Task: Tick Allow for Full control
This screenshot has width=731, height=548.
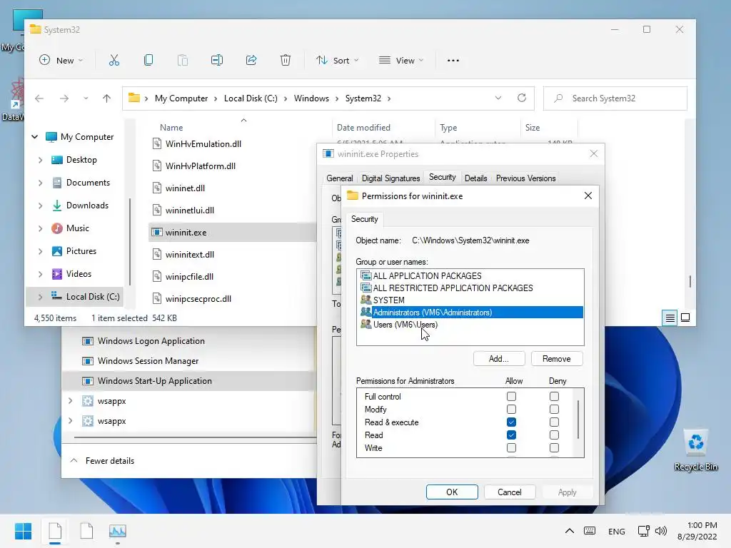Action: point(511,397)
